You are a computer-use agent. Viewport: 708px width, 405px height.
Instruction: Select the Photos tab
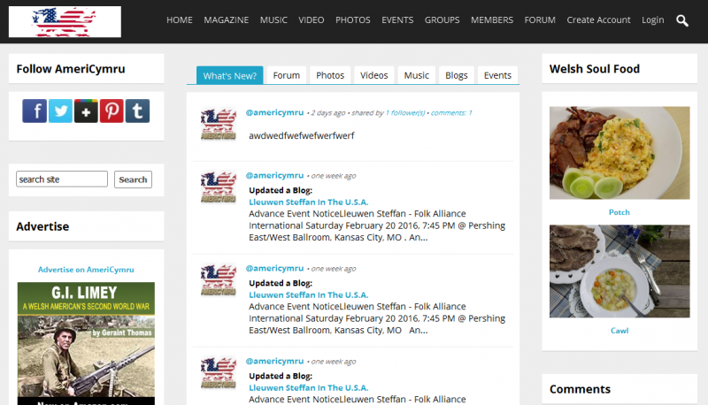pyautogui.click(x=330, y=75)
